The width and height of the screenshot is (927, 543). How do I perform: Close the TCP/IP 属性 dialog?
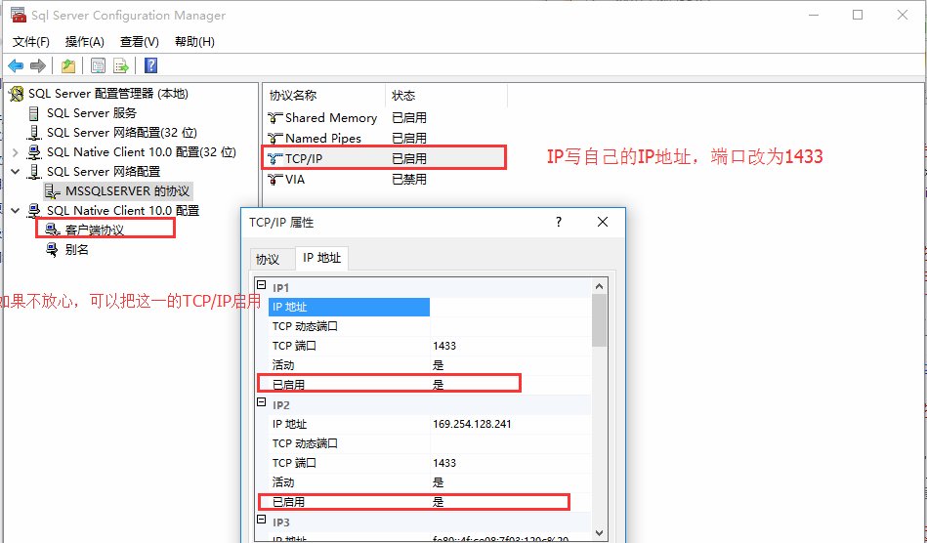coord(603,222)
